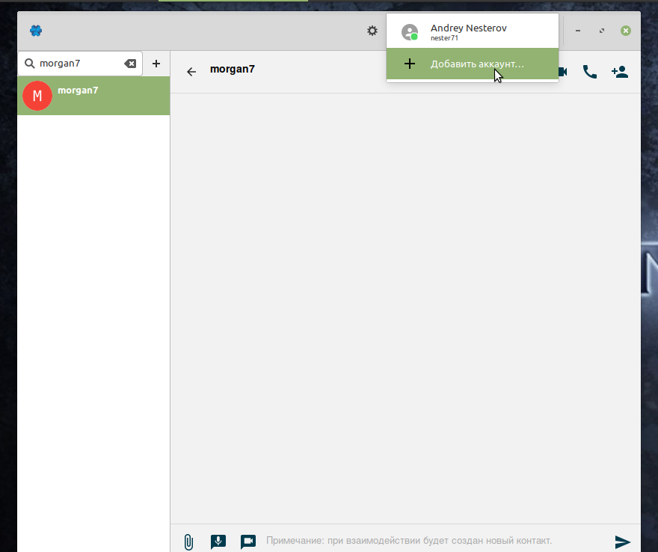Start an audio call with morgan7
Screen dimensions: 658x552
pos(590,72)
